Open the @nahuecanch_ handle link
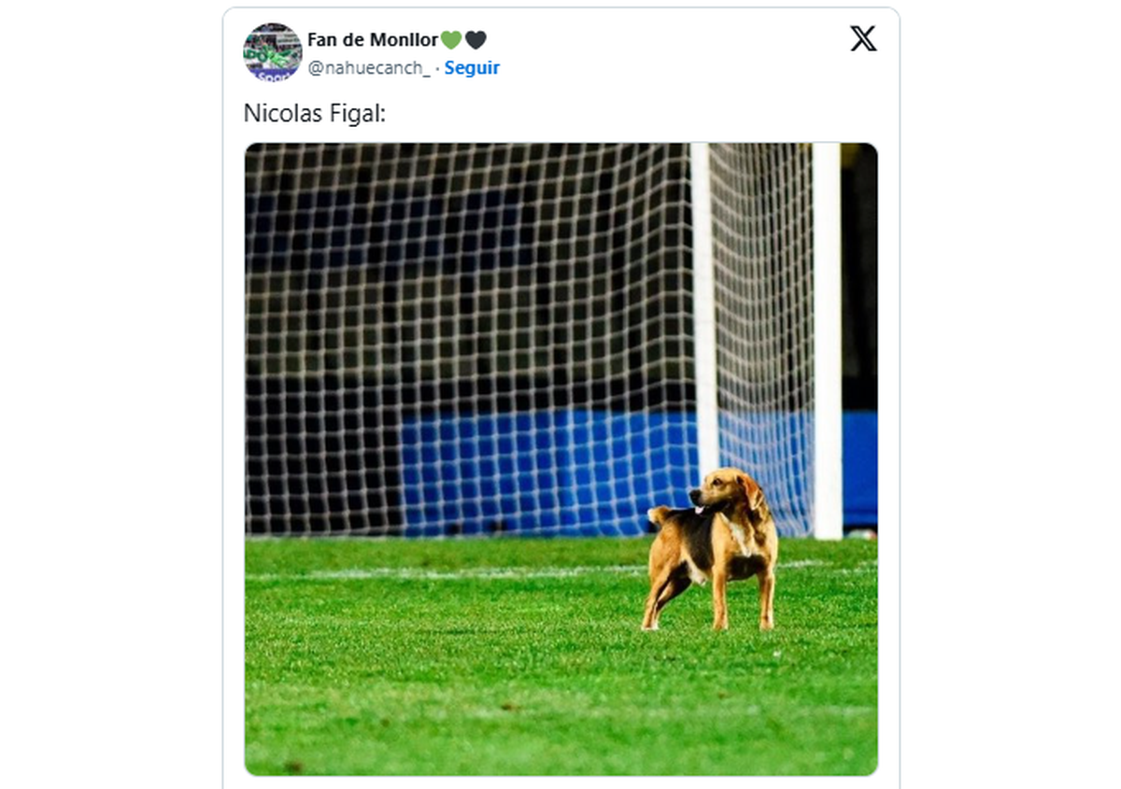Image resolution: width=1121 pixels, height=789 pixels. (369, 68)
